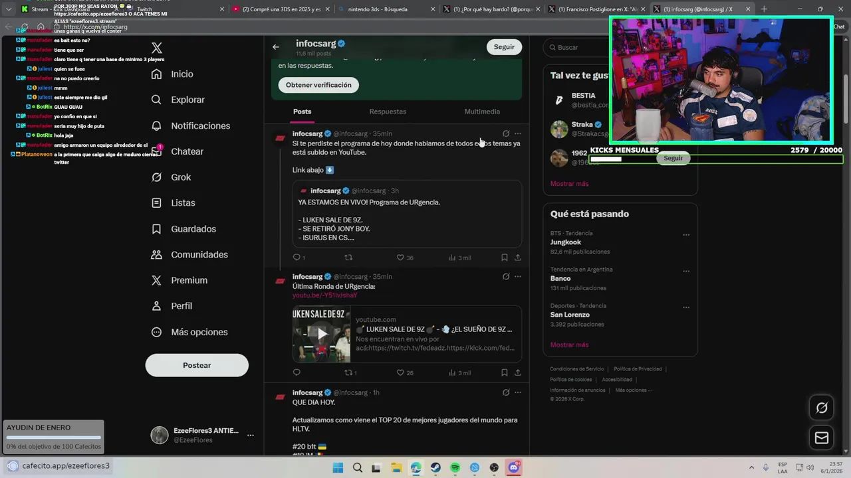
Task: Expand Más opciones in the sidebar
Action: coord(189,332)
